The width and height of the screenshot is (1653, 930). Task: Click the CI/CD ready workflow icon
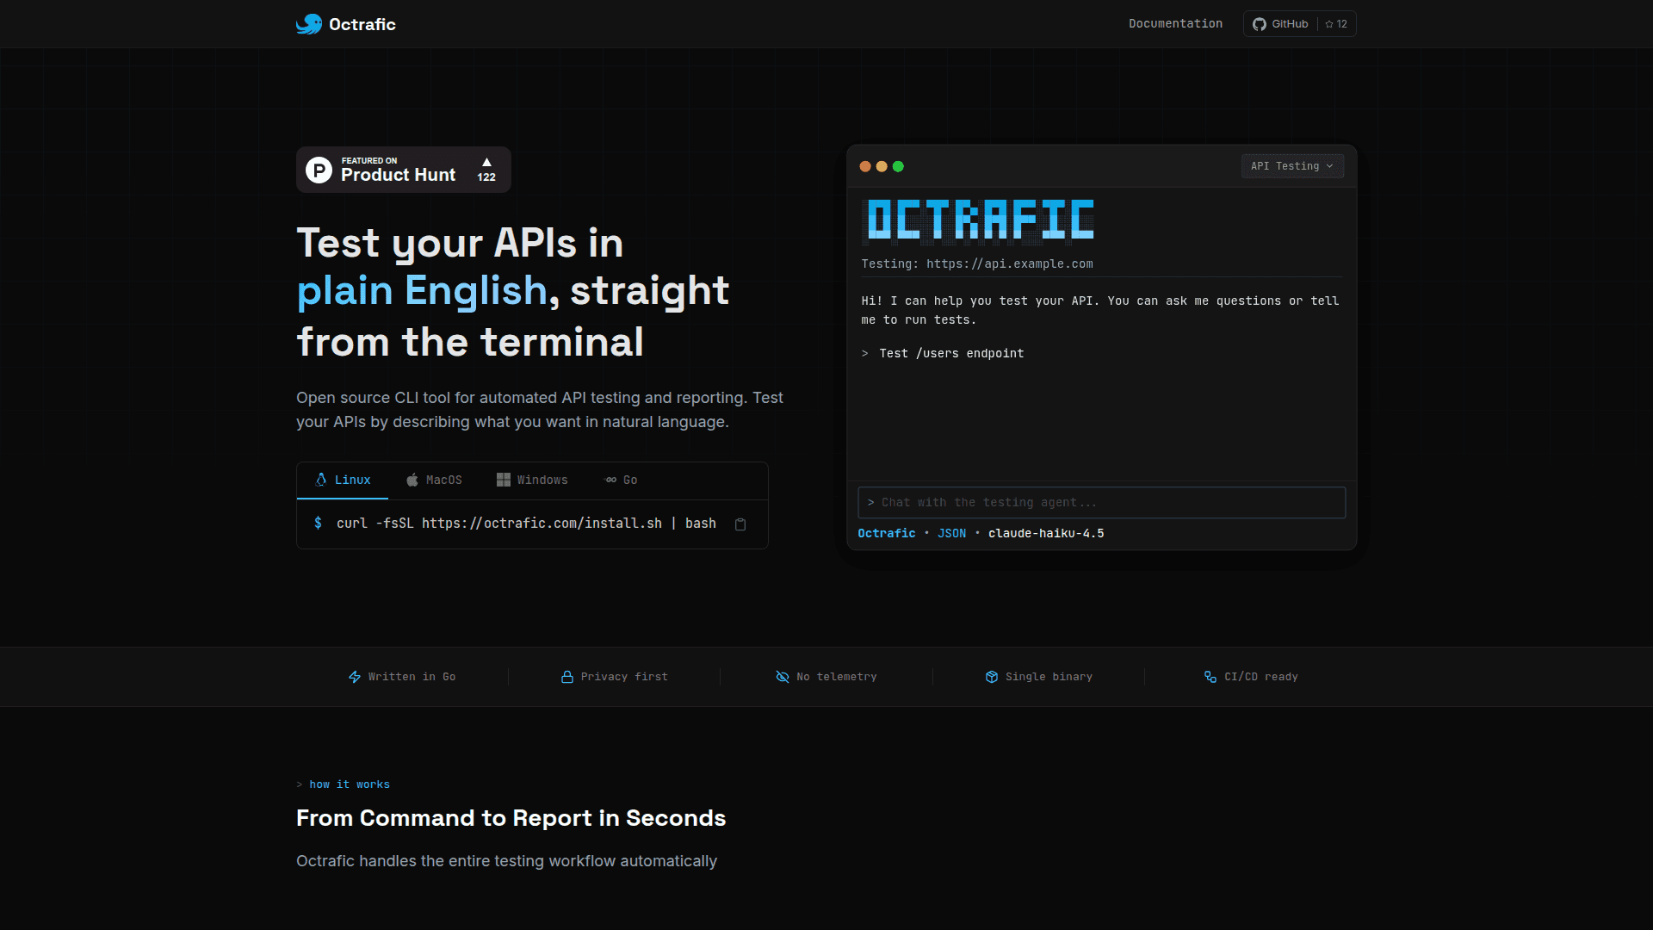point(1210,677)
